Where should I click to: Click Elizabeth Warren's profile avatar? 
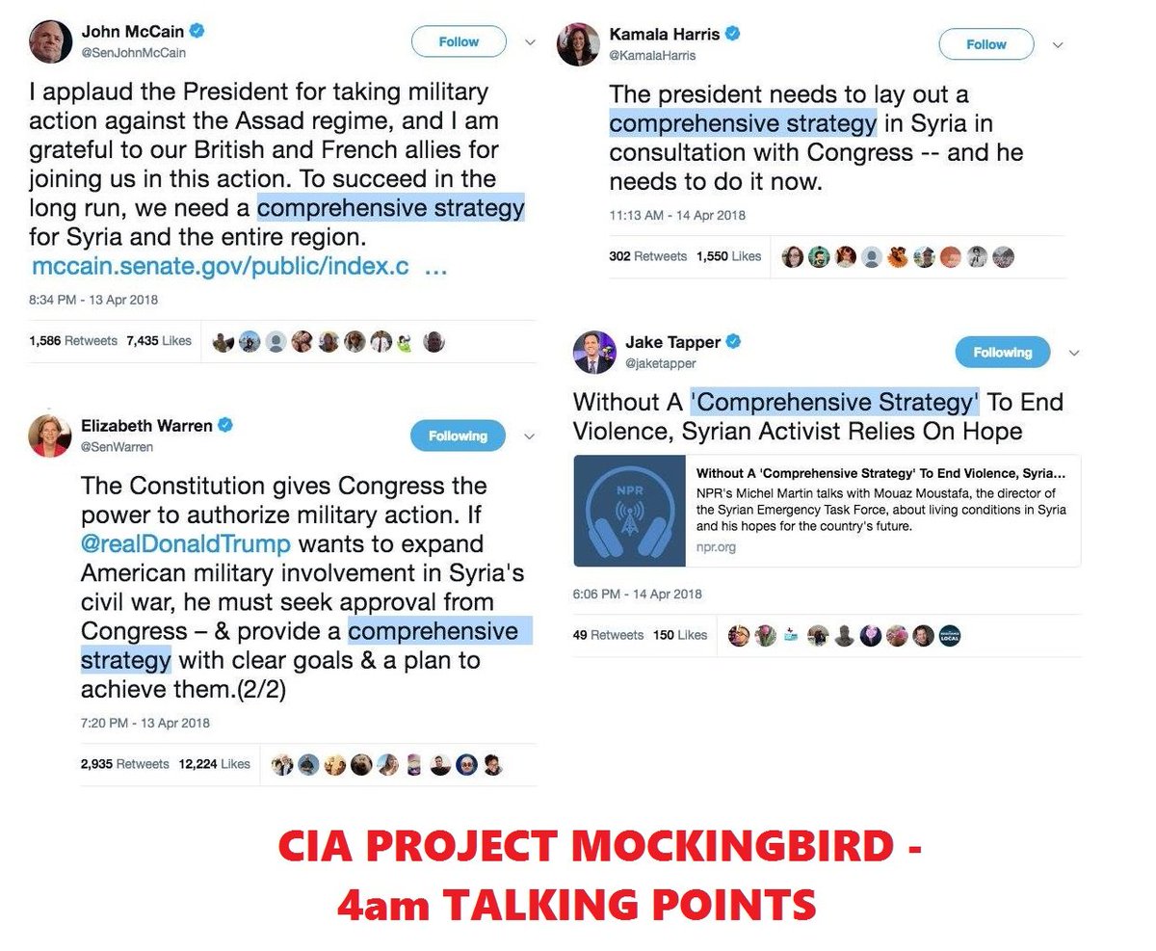click(48, 436)
